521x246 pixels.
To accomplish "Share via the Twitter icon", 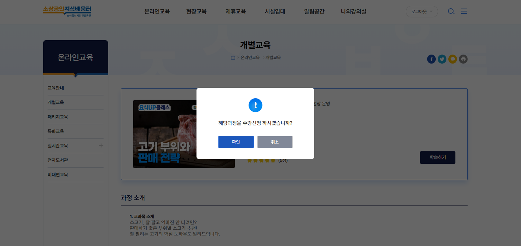I will click(442, 59).
